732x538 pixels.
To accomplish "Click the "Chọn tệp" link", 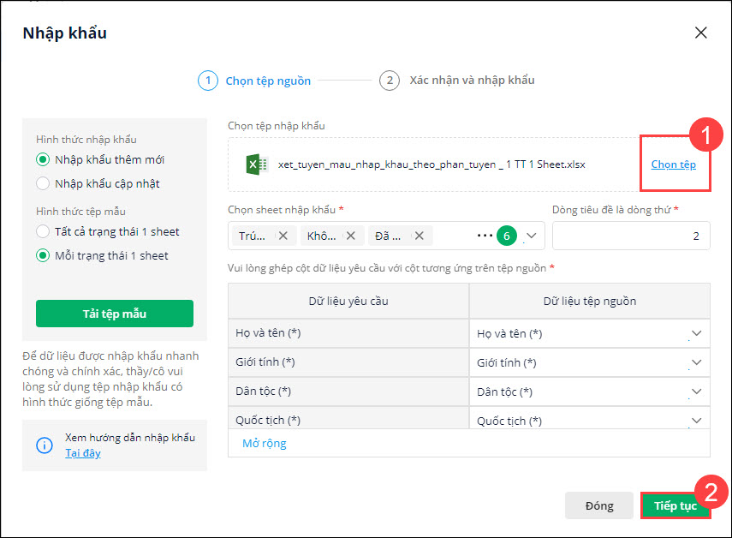I will (x=674, y=164).
